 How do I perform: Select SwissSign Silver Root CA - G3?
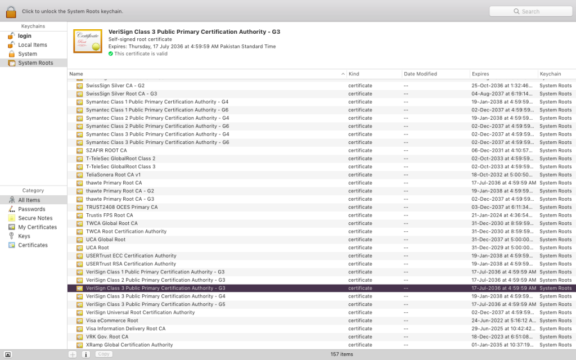click(322, 94)
